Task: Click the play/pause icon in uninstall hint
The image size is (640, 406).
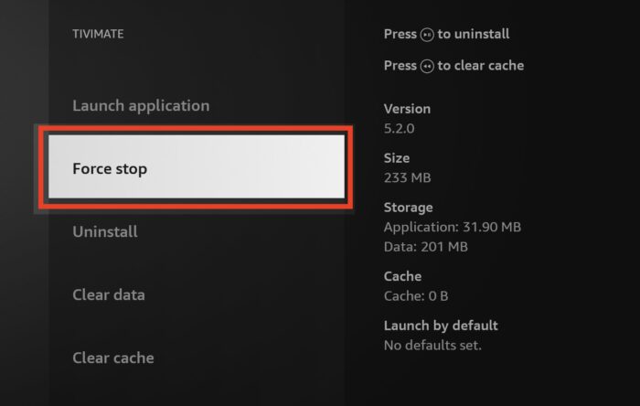Action: [427, 35]
